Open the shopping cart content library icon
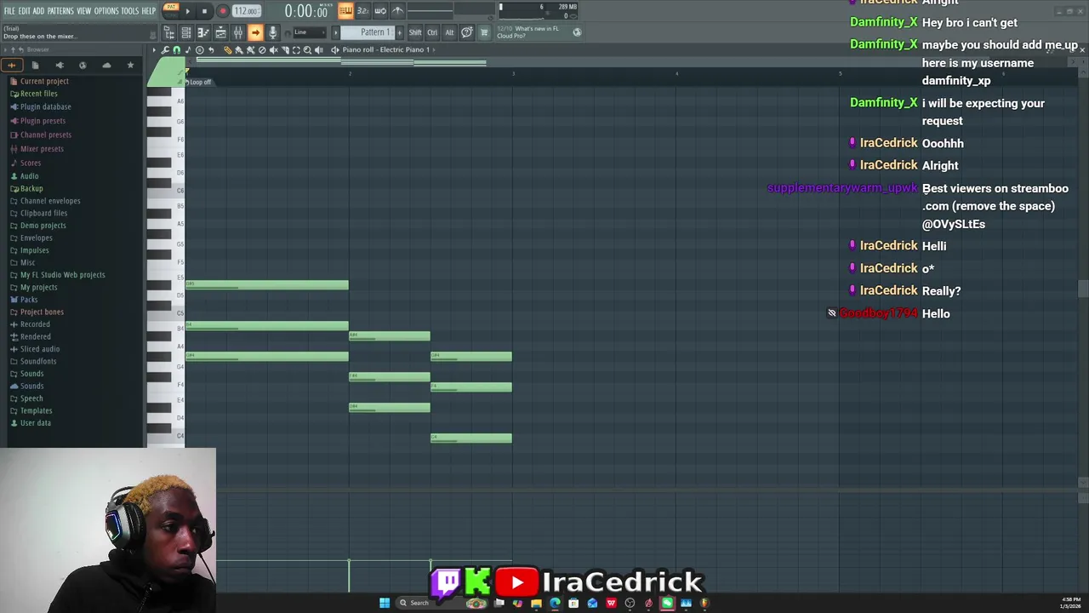The width and height of the screenshot is (1089, 613). coord(484,32)
